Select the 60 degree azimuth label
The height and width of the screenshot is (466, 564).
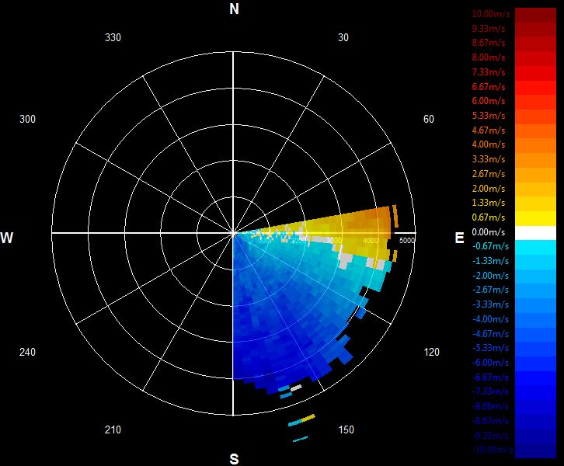click(x=428, y=119)
